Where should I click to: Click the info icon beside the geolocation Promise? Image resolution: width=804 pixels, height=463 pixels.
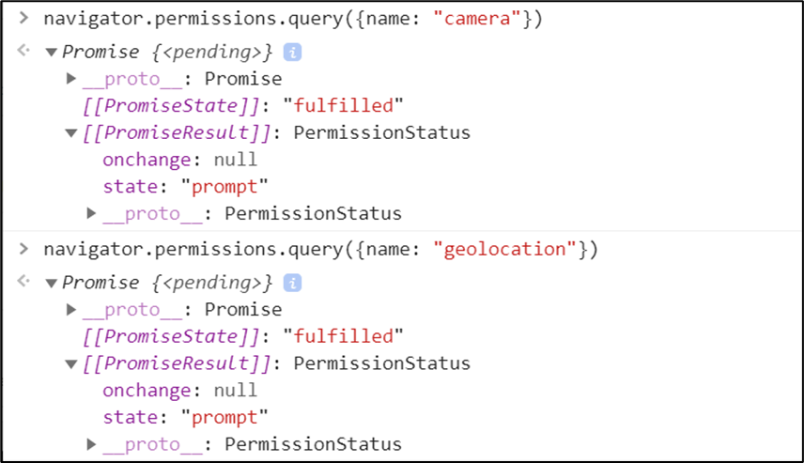pyautogui.click(x=292, y=283)
